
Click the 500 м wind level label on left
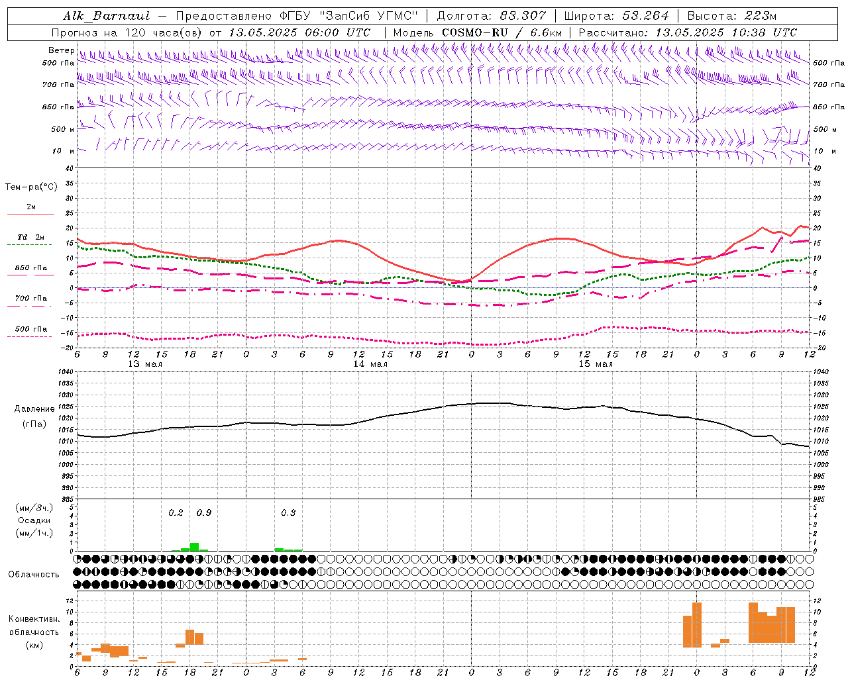tap(63, 129)
